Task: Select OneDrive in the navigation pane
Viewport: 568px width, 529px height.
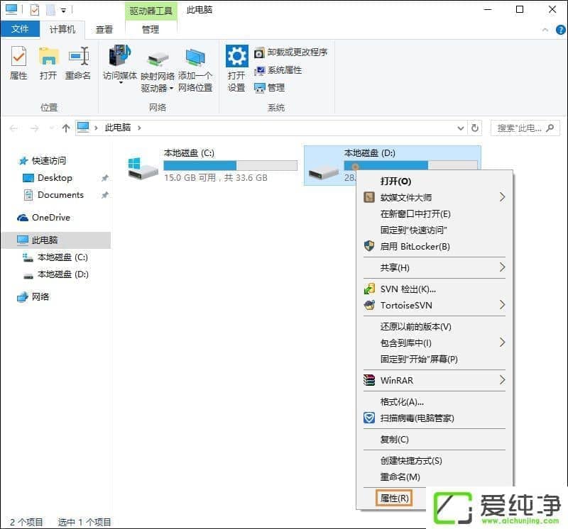Action: click(50, 218)
